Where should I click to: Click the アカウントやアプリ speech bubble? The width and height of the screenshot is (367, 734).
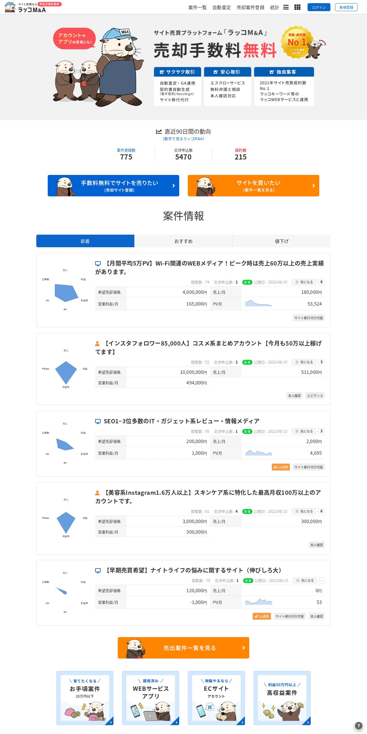click(74, 39)
